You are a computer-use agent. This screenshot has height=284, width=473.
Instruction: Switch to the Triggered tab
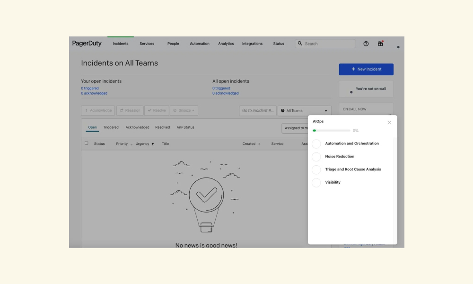[x=111, y=127]
